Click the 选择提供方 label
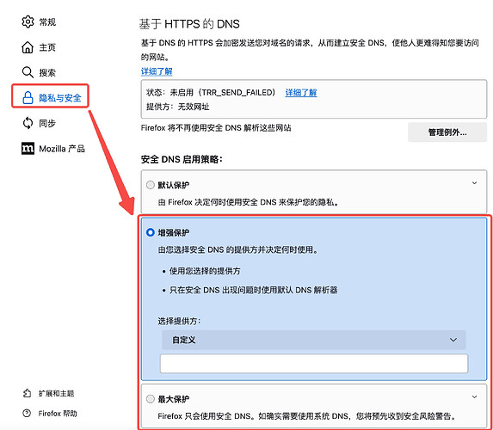Viewport: 493px width, 430px height. coord(179,321)
